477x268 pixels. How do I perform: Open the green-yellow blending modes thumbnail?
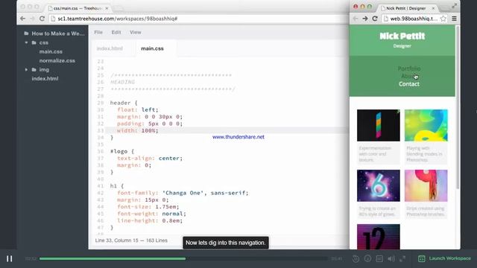click(x=426, y=125)
